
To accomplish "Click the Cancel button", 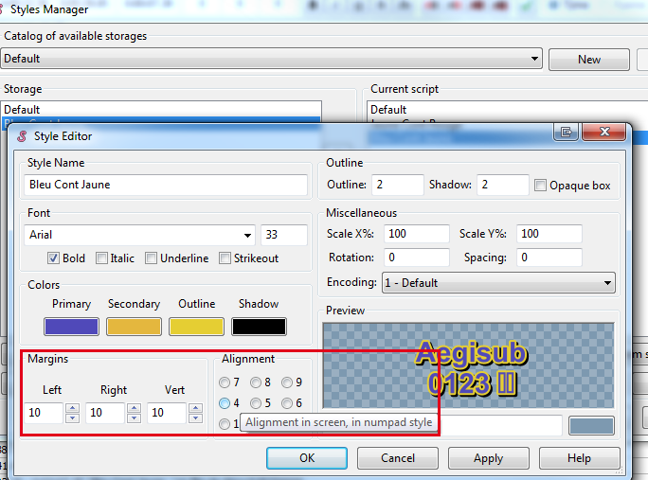I will [398, 458].
